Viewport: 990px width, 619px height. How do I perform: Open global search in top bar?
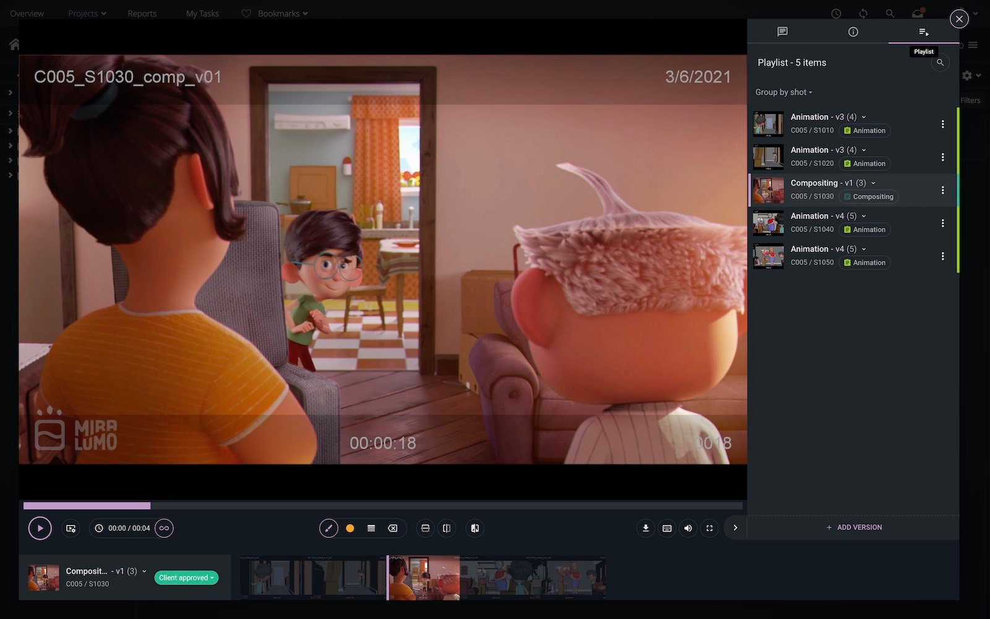coord(890,13)
